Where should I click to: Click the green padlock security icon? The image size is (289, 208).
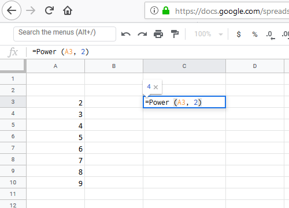pos(166,10)
